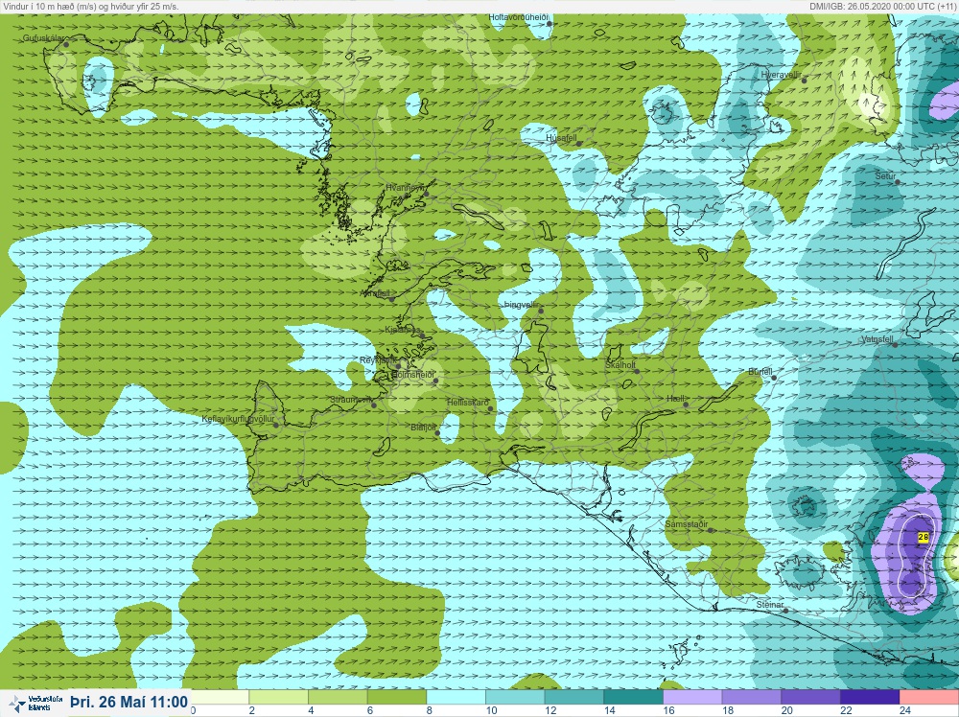Screen dimensions: 959x717
Task: Select the Búrfell station label
Action: 760,372
